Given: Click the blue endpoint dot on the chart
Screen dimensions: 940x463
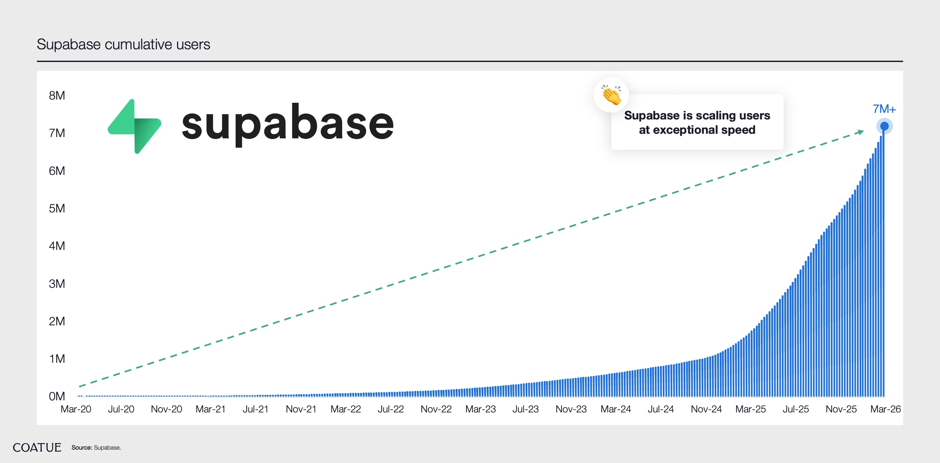Looking at the screenshot, I should point(884,126).
